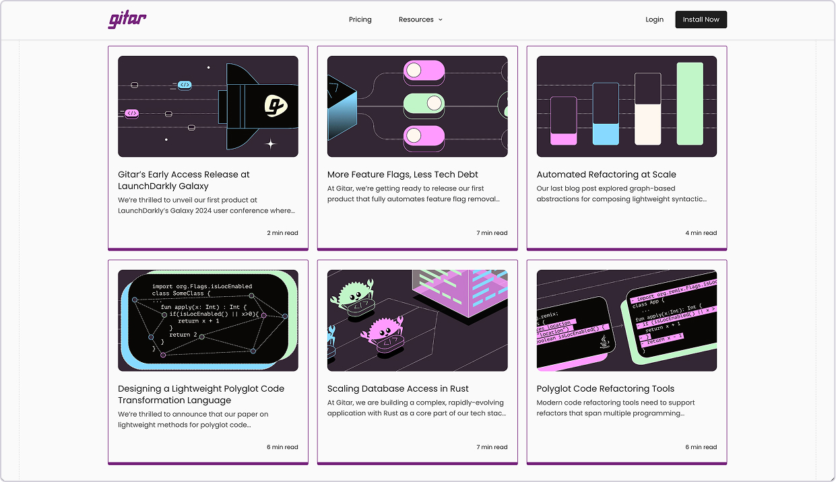
Task: Open the rocket illustration thumbnail
Action: pos(207,106)
